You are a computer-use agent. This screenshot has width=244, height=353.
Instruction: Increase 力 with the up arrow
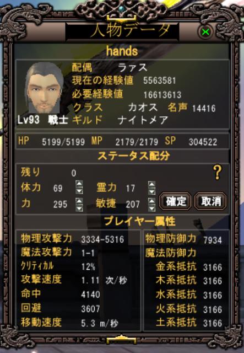[79, 201]
